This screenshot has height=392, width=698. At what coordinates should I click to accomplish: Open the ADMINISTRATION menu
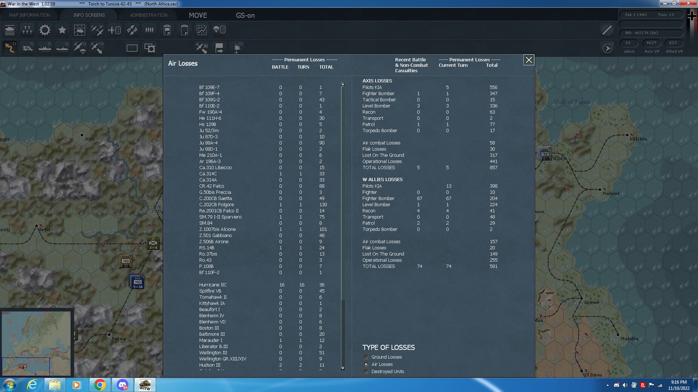coord(148,15)
